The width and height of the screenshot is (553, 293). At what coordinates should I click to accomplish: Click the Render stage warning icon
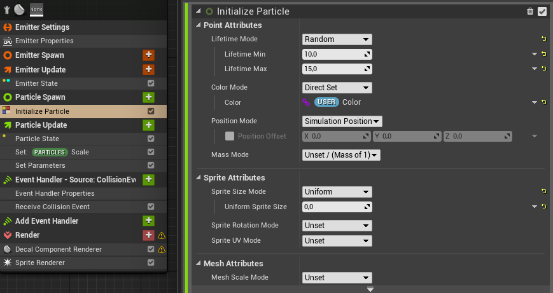point(162,235)
